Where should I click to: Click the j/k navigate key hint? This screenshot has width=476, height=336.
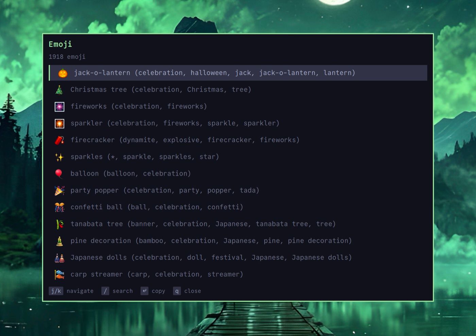click(56, 291)
